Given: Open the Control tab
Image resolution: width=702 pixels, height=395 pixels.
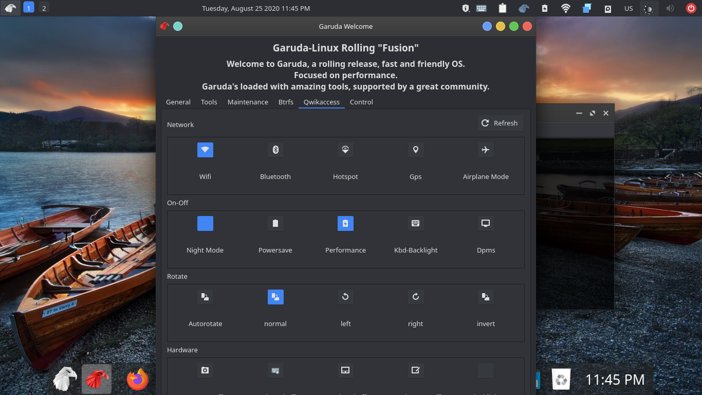Looking at the screenshot, I should point(361,102).
